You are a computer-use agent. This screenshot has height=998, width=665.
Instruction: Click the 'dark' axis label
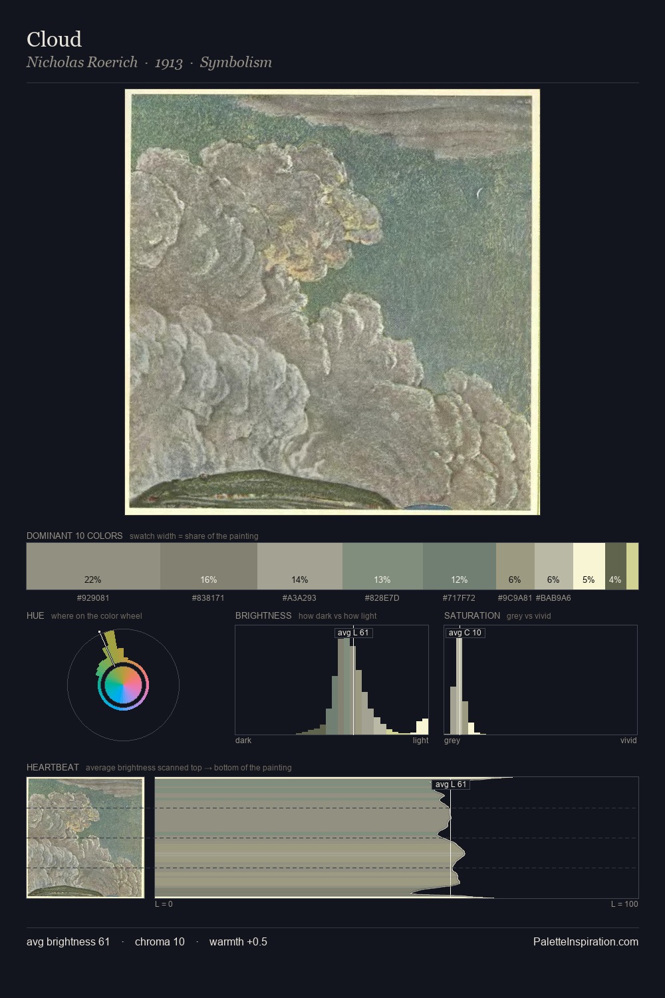click(243, 741)
